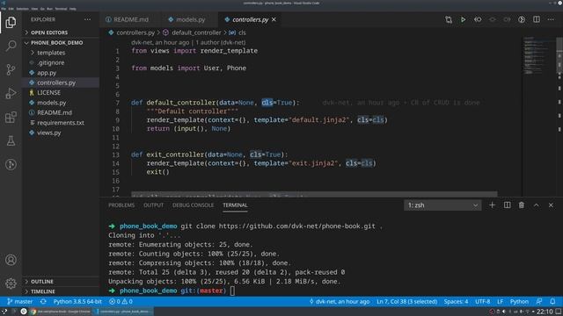Viewport: 563px width, 316px height.
Task: Collapse the PHONE_BOOK_DEMO folder section
Action: [56, 42]
